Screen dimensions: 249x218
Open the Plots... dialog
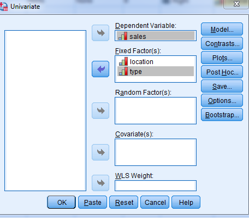(x=222, y=58)
